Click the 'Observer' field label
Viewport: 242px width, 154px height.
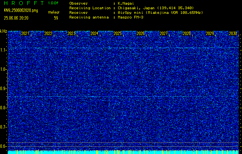click(x=78, y=3)
